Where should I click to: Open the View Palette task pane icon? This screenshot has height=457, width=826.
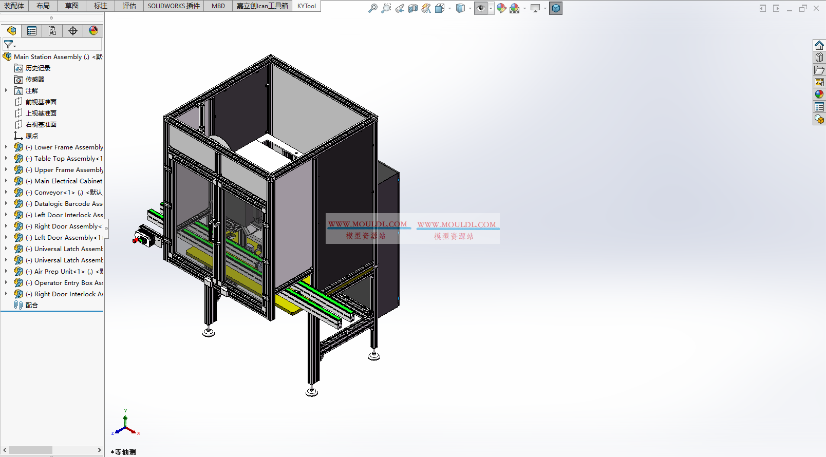819,82
